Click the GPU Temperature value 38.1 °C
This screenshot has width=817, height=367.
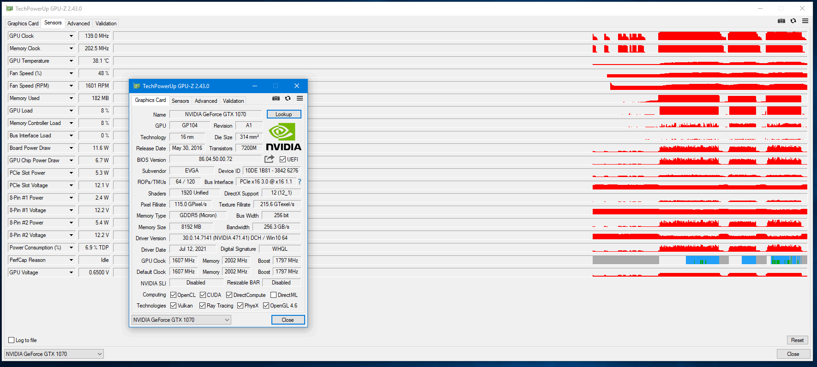95,61
